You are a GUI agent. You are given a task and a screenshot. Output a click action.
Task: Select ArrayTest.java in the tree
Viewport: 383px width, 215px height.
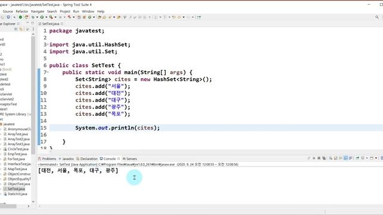(17, 134)
